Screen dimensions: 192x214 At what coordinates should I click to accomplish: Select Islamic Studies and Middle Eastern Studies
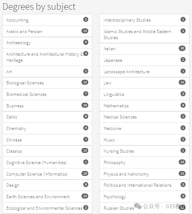click(x=144, y=34)
